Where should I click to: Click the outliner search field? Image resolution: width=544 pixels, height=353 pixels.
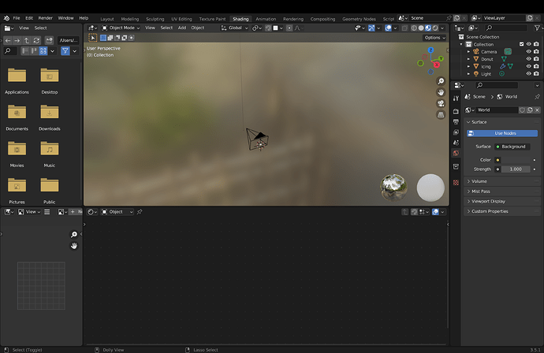coord(506,28)
